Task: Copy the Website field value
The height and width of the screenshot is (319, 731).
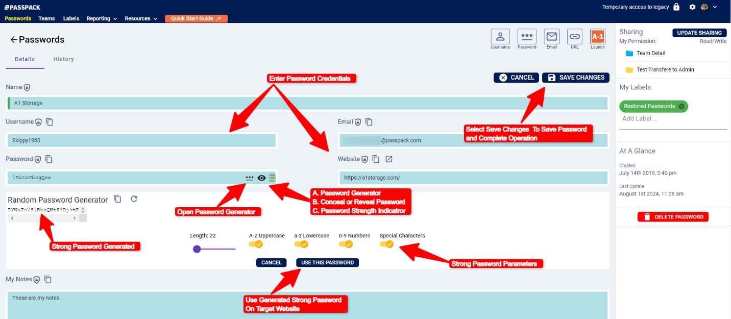Action: (376, 159)
